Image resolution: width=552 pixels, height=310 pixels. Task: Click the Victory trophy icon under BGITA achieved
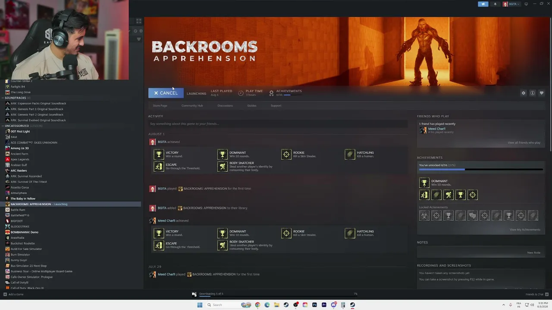159,154
